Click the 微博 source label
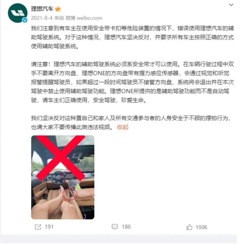 (70, 18)
